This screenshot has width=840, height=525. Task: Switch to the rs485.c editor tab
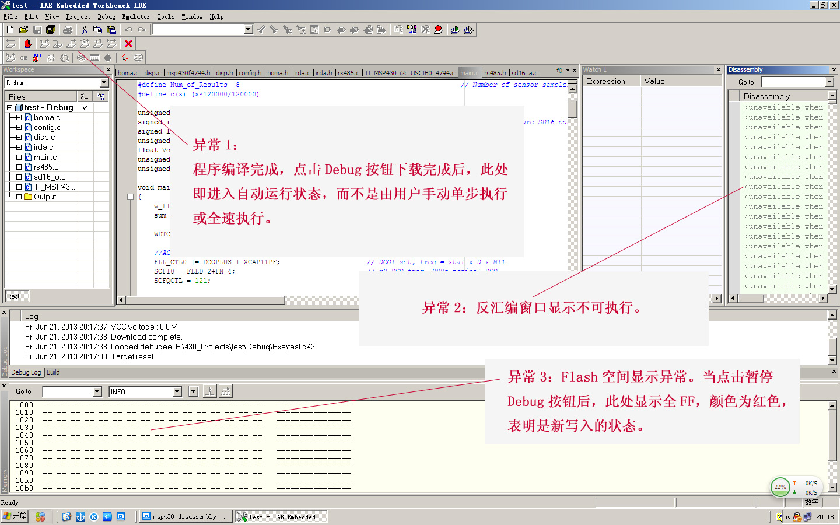pos(348,73)
